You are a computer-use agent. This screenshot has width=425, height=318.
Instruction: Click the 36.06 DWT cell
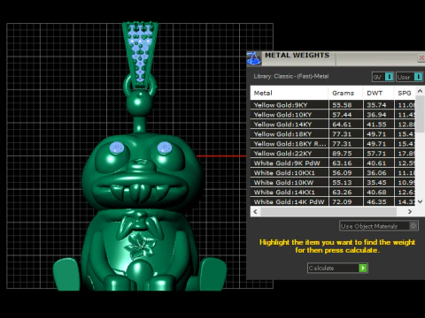coord(379,172)
